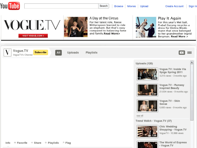
Task: Open the Upload link
Action: [144, 6]
